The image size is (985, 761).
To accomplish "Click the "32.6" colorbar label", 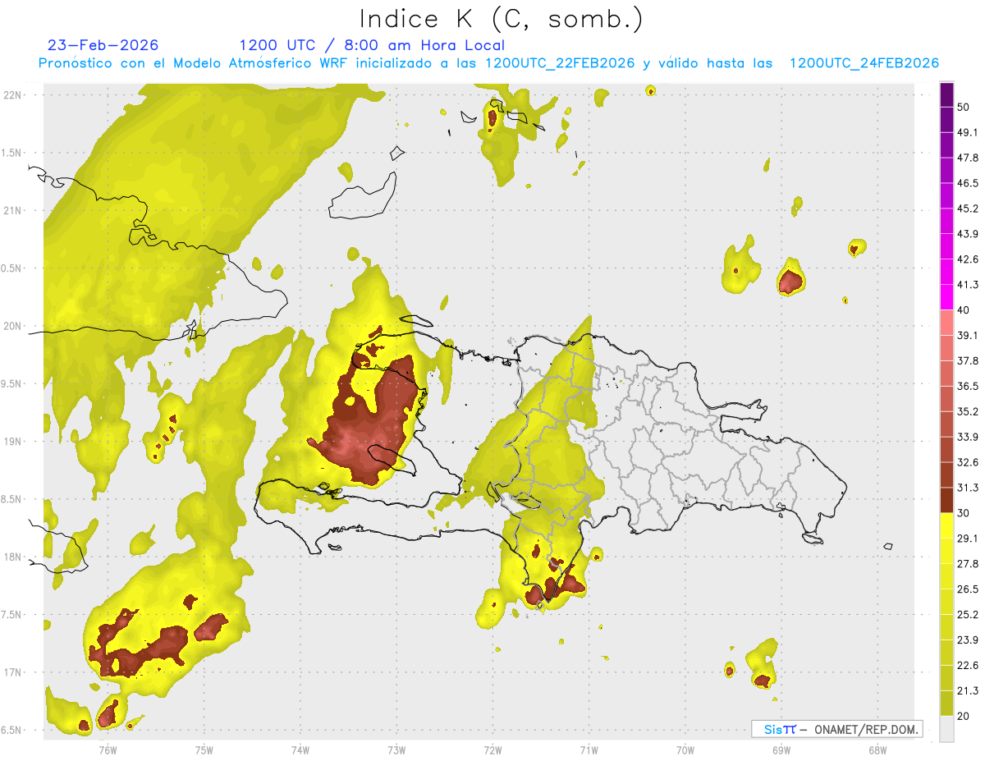I will point(968,462).
